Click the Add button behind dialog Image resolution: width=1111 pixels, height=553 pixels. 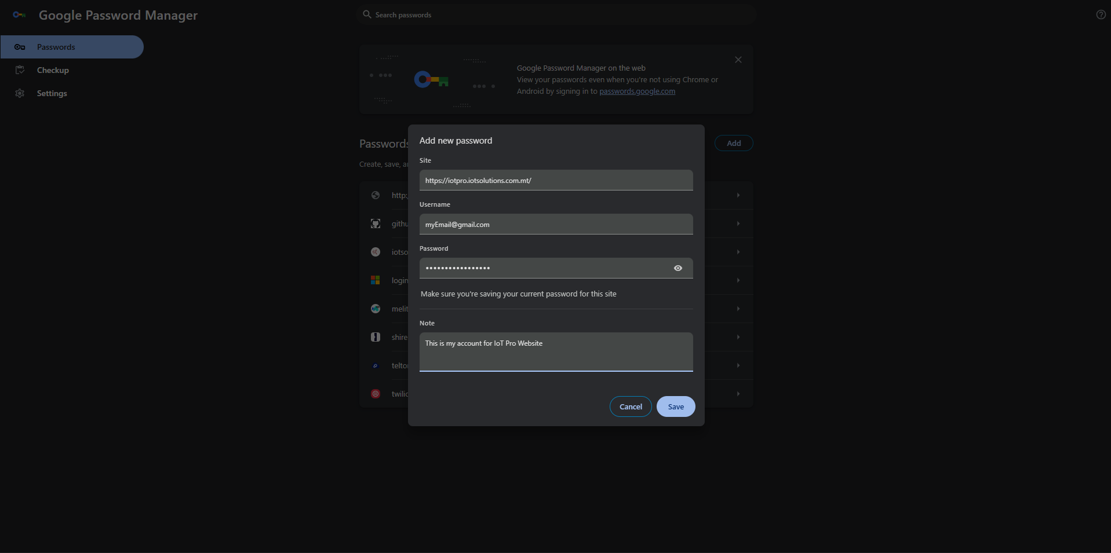[x=734, y=143]
